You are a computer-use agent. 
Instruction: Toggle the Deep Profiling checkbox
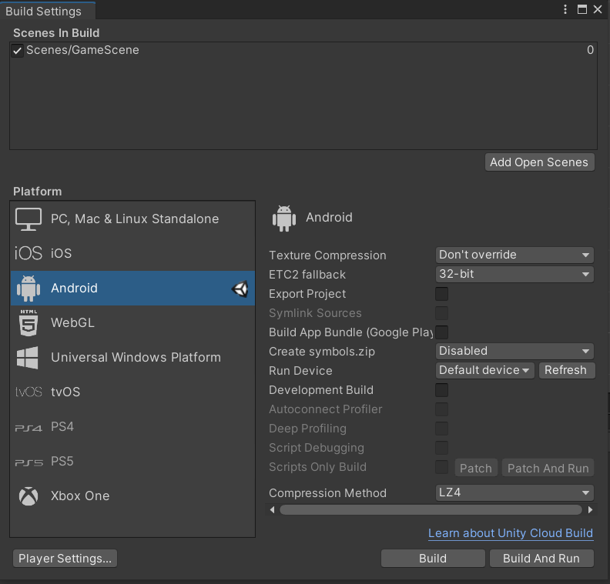441,429
